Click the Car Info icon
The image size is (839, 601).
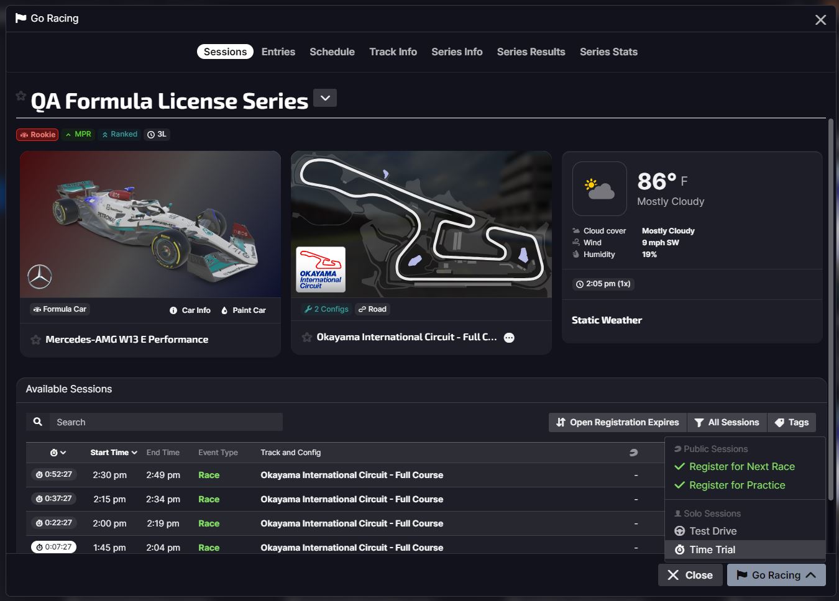pos(172,310)
